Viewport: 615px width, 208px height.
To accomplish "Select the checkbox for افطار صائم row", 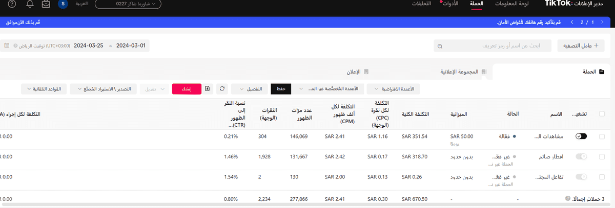I will 602,157.
